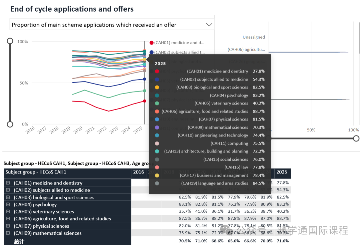Viewport: 360px width, 245px height.
Task: Expand the (CAH05) veterinary sciences row
Action: point(8,212)
